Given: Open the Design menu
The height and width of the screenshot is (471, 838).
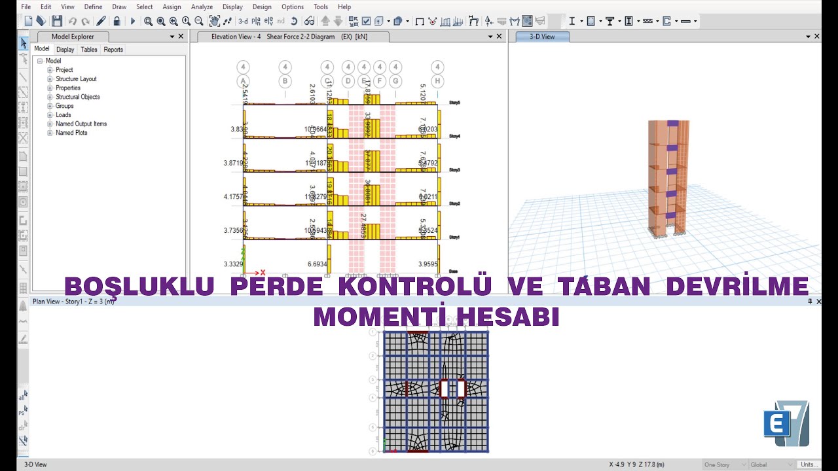Looking at the screenshot, I should pyautogui.click(x=262, y=7).
